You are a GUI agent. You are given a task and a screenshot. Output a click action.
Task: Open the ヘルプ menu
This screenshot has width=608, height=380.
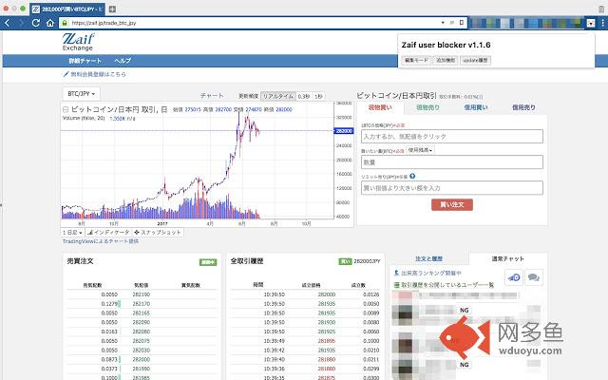click(x=123, y=61)
